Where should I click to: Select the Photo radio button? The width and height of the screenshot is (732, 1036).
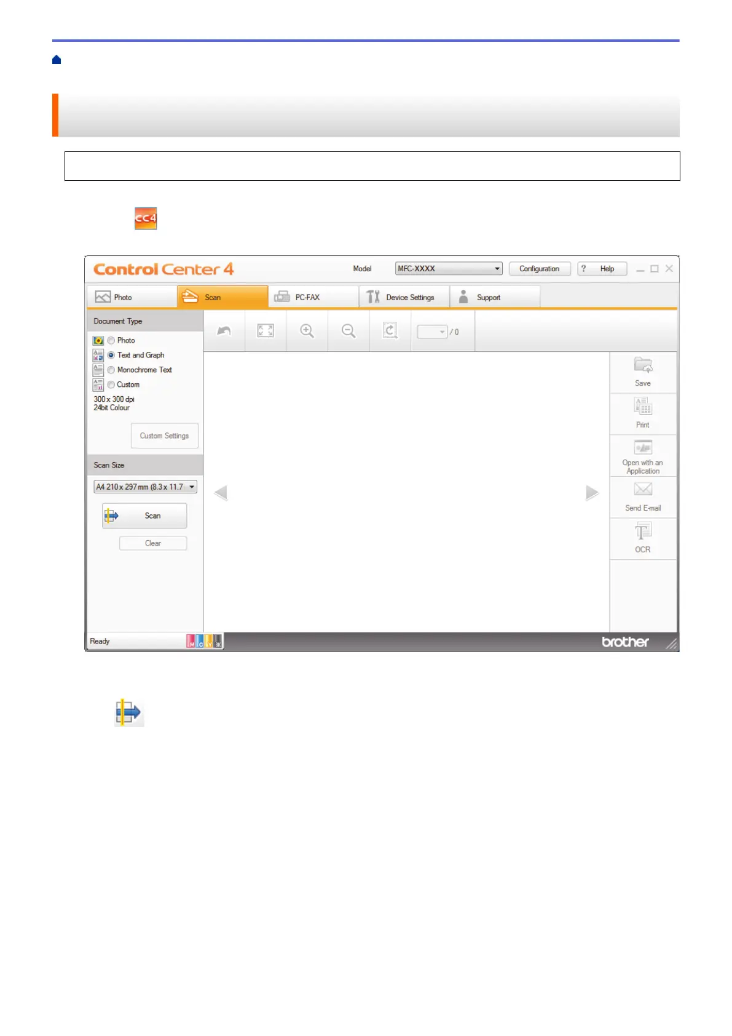pos(111,340)
